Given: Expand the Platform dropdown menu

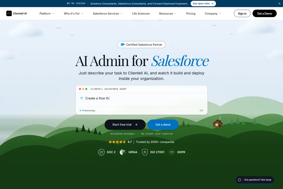Looking at the screenshot, I should 47,14.
